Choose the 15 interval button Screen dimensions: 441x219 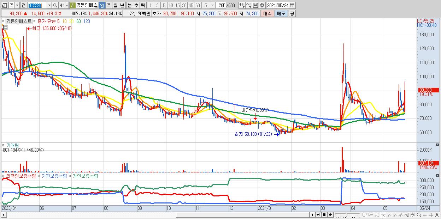pyautogui.click(x=177, y=5)
